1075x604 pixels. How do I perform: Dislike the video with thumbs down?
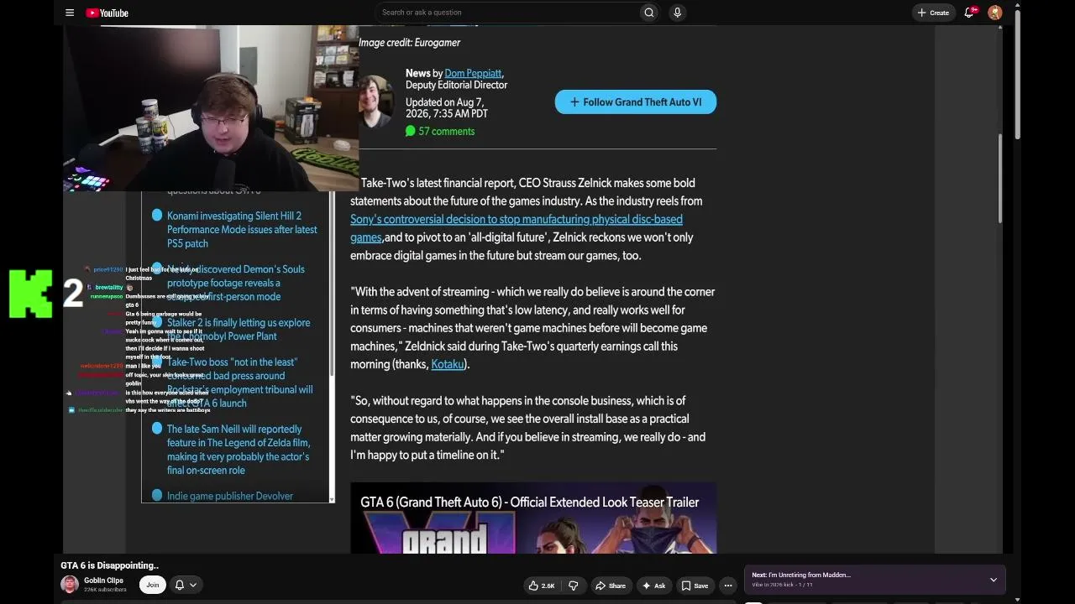[574, 586]
